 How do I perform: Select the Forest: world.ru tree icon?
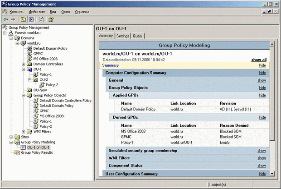point(11,33)
